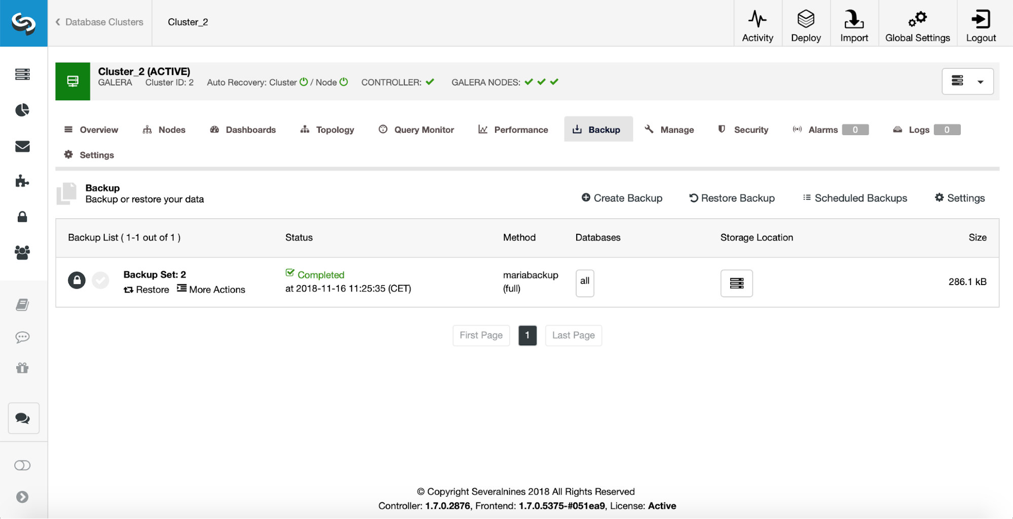Switch to the Overview tab
This screenshot has width=1013, height=519.
91,130
